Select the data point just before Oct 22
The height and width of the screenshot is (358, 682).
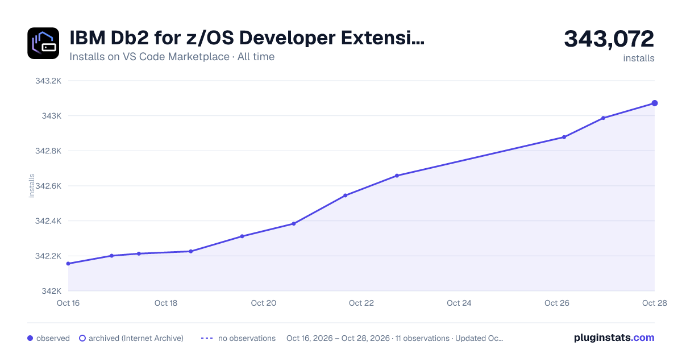click(346, 195)
